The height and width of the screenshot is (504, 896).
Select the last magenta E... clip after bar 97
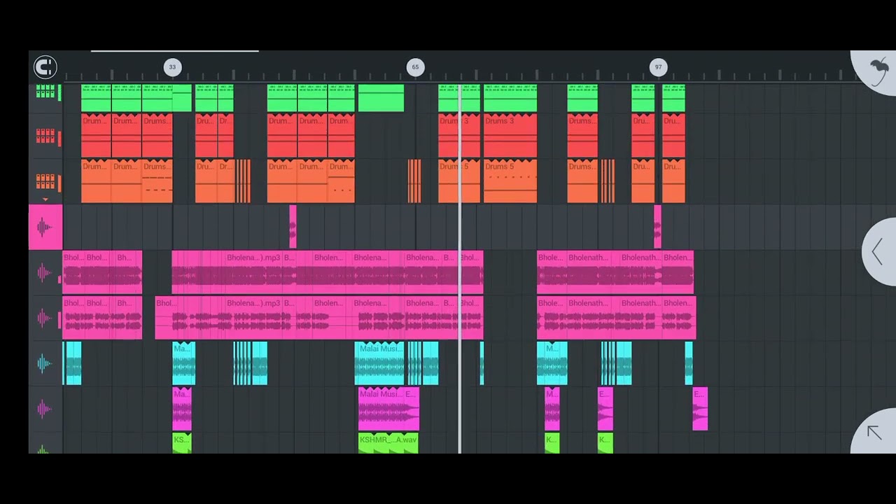pos(700,409)
